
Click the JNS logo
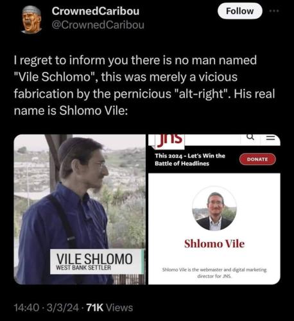point(170,141)
